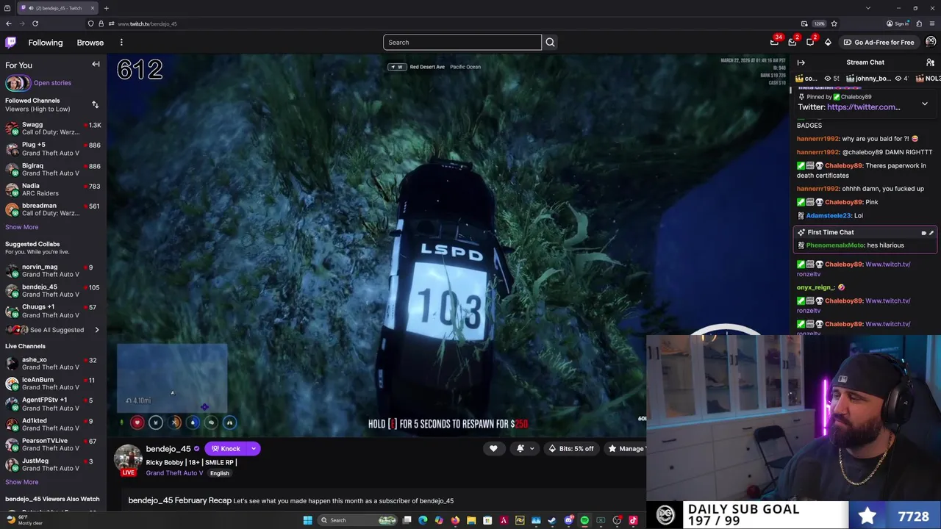941x529 pixels.
Task: Expand See All Suggested arrow
Action: (96, 330)
